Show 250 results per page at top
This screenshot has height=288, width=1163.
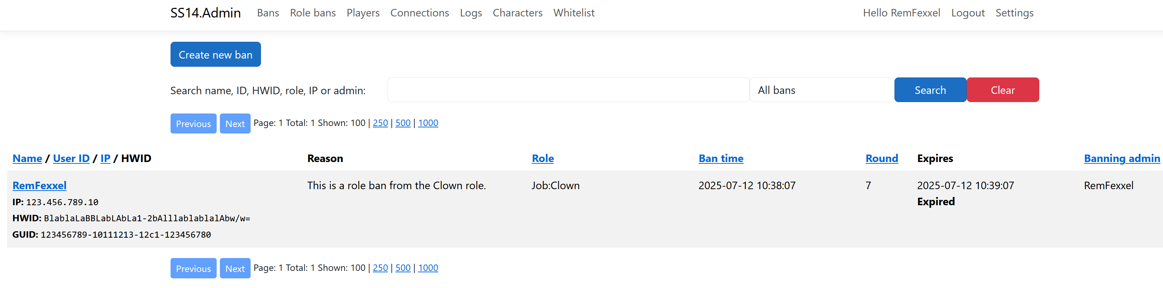point(380,123)
